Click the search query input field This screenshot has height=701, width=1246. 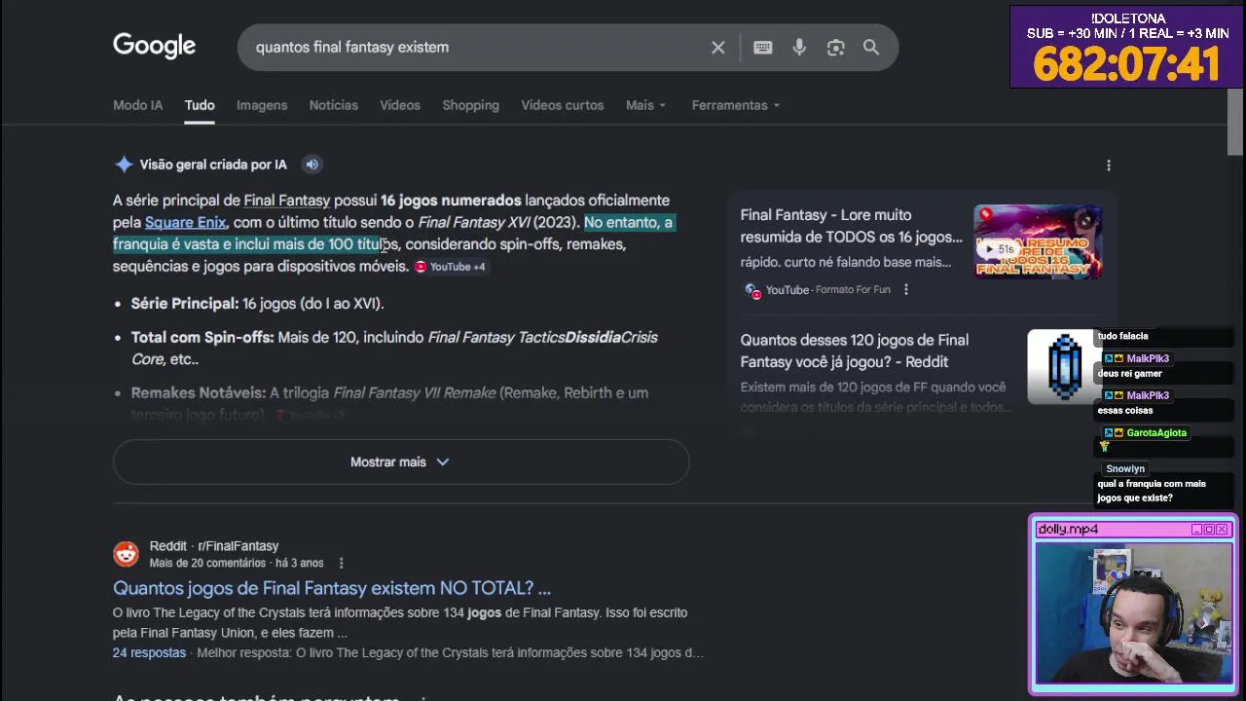click(x=467, y=48)
